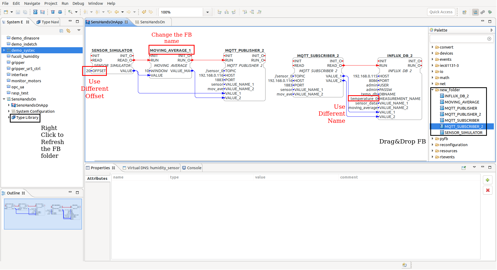Click the red X delete attribute button
Screen dimensions: 497x270
pyautogui.click(x=487, y=190)
